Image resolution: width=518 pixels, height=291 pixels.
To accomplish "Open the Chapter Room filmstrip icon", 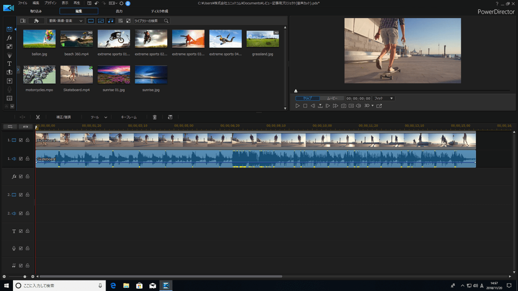I will (9, 98).
